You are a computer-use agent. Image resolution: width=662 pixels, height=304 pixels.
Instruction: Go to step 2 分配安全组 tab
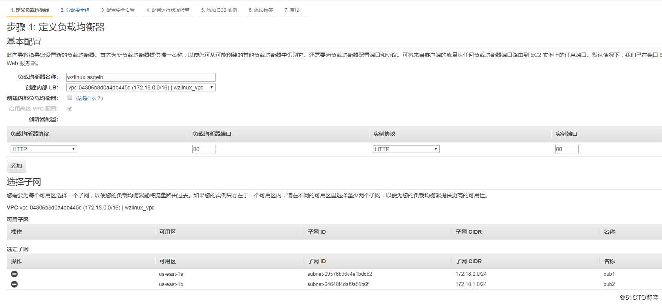75,10
